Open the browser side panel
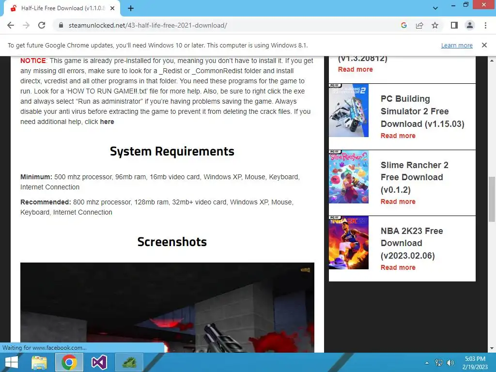 click(x=454, y=25)
